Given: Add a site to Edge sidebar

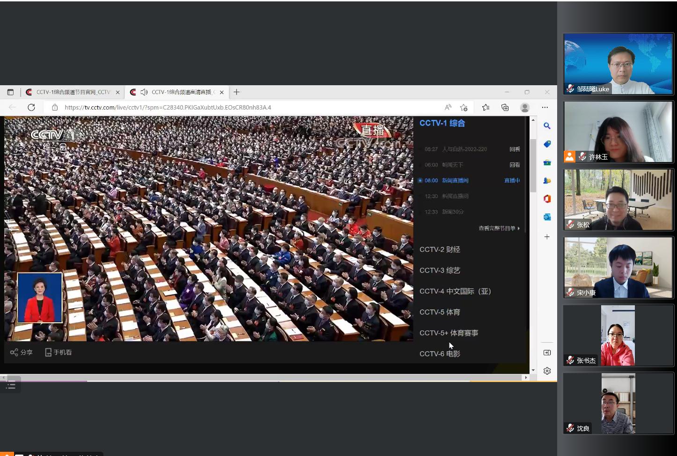Looking at the screenshot, I should [x=547, y=237].
